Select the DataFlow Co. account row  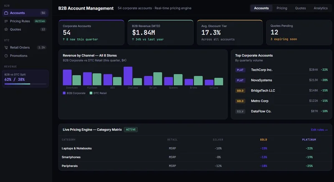pos(281,111)
